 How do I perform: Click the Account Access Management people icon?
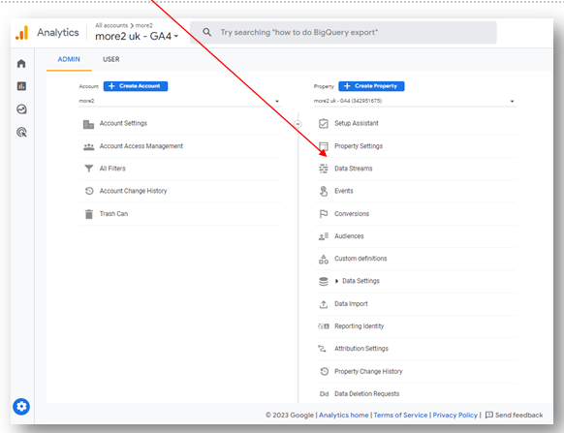pos(88,146)
